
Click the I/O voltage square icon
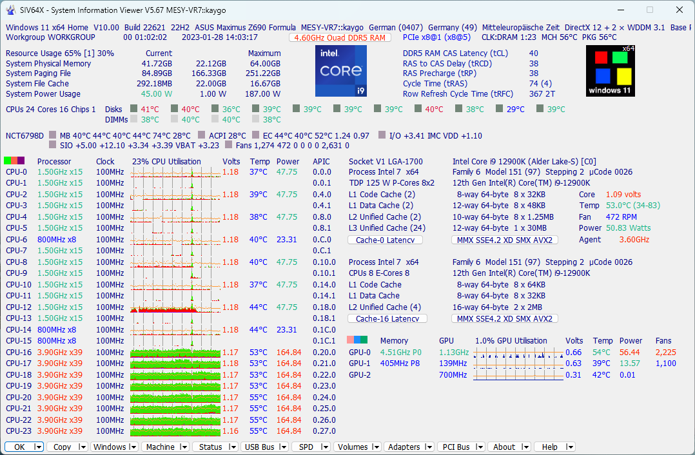pos(382,135)
